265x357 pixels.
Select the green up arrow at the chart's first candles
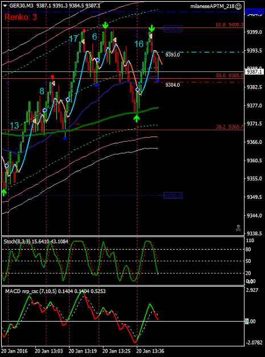(4, 192)
